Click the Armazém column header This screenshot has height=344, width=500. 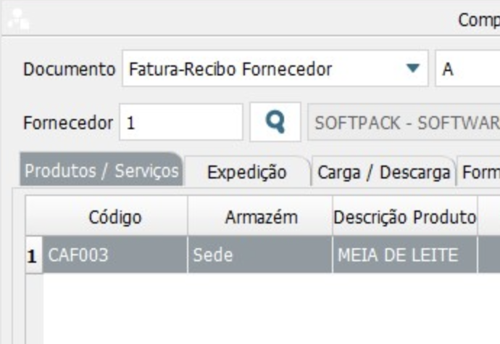260,216
